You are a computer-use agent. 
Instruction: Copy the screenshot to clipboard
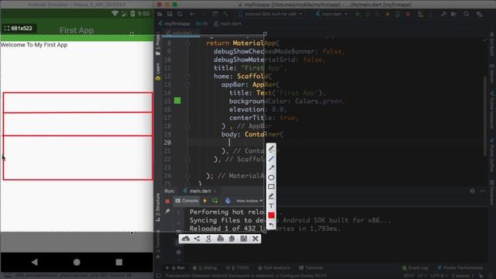coord(232,239)
